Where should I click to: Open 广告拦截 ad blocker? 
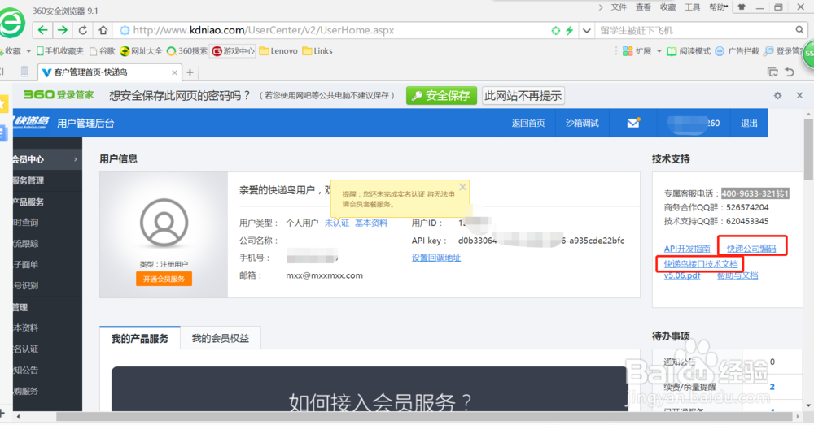point(737,51)
